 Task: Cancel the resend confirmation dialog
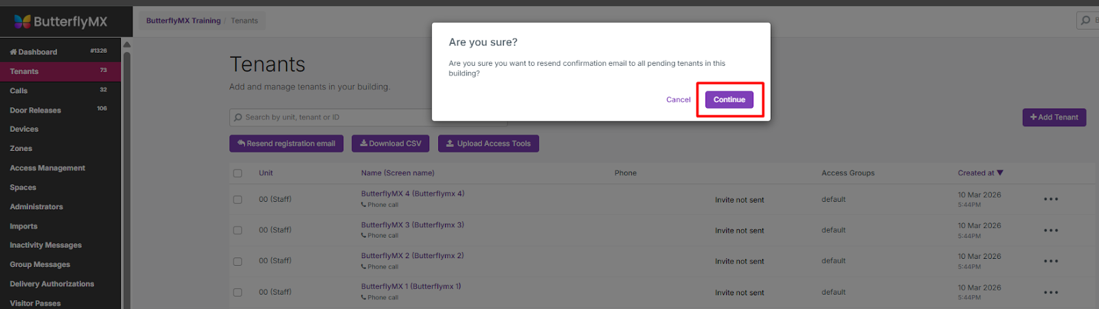[678, 100]
